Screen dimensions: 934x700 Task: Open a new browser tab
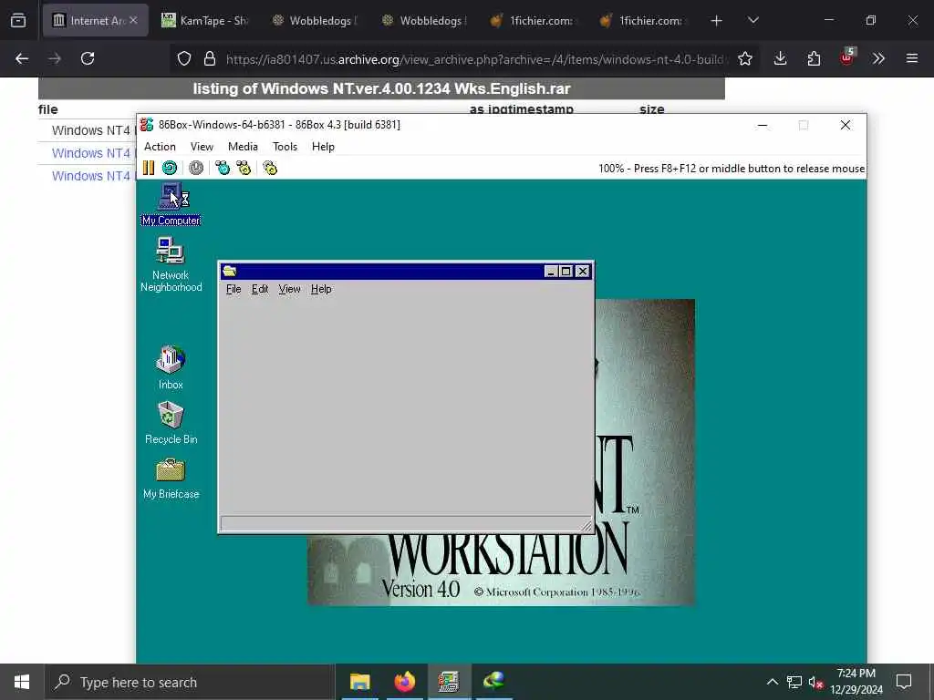point(717,21)
